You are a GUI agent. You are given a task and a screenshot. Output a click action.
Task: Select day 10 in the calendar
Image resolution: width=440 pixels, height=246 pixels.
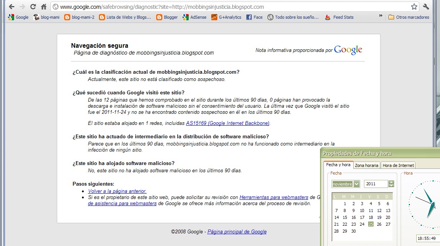coord(362,210)
